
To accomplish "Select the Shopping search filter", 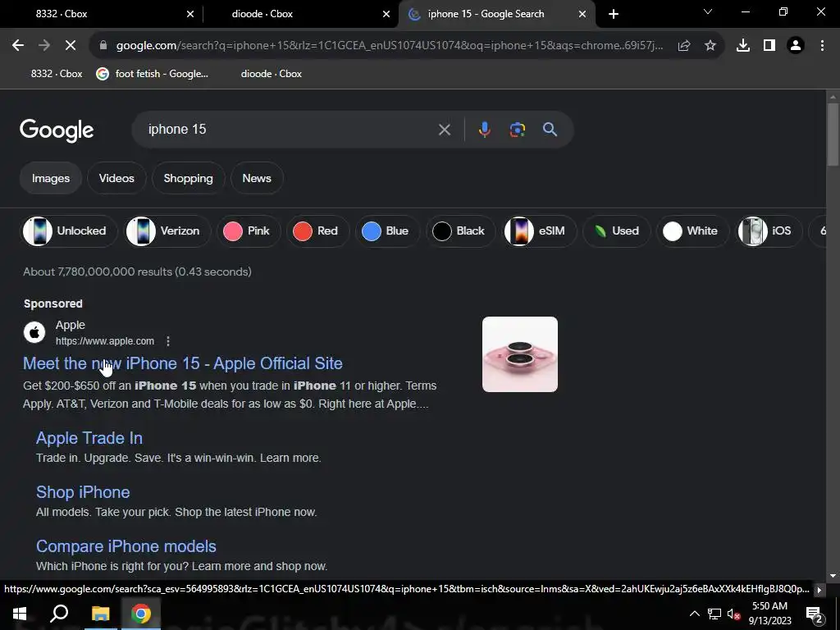I will 188,178.
